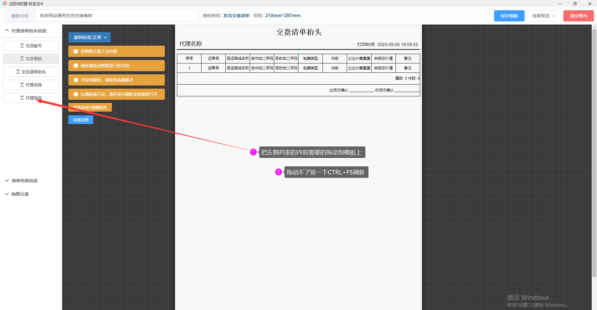Click the blue 标签还原 button
The height and width of the screenshot is (310, 597).
[81, 120]
